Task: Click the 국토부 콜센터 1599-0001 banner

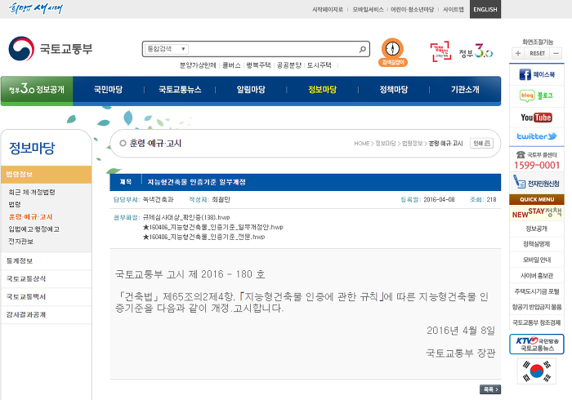Action: [537, 161]
